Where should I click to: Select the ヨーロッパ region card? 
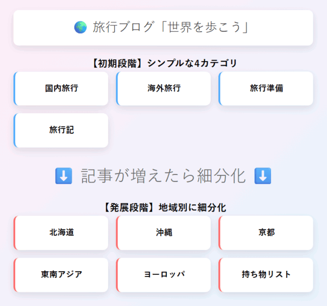pyautogui.click(x=164, y=274)
